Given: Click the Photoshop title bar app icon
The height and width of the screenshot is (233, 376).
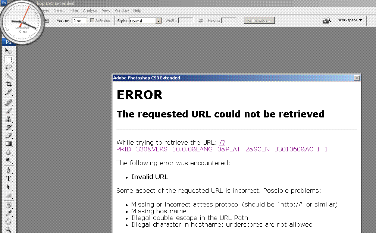Looking at the screenshot, I should (x=4, y=3).
